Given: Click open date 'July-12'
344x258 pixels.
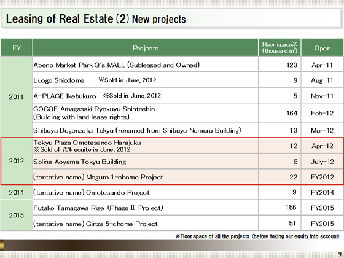Looking at the screenshot, I should pos(322,162).
